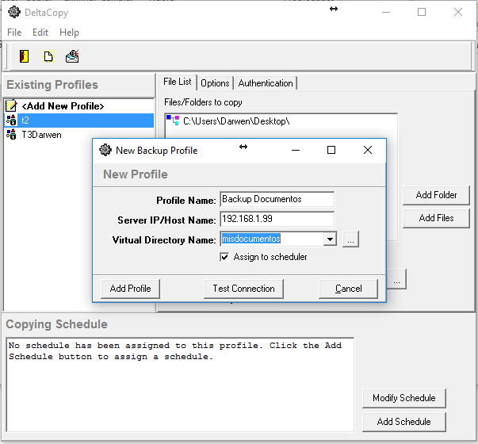478x444 pixels.
Task: Click the Add Files button
Action: pos(436,218)
